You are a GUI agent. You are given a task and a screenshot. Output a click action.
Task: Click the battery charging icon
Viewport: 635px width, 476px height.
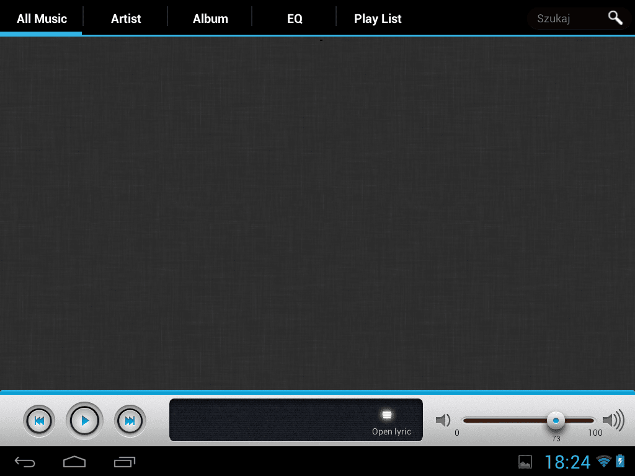620,461
